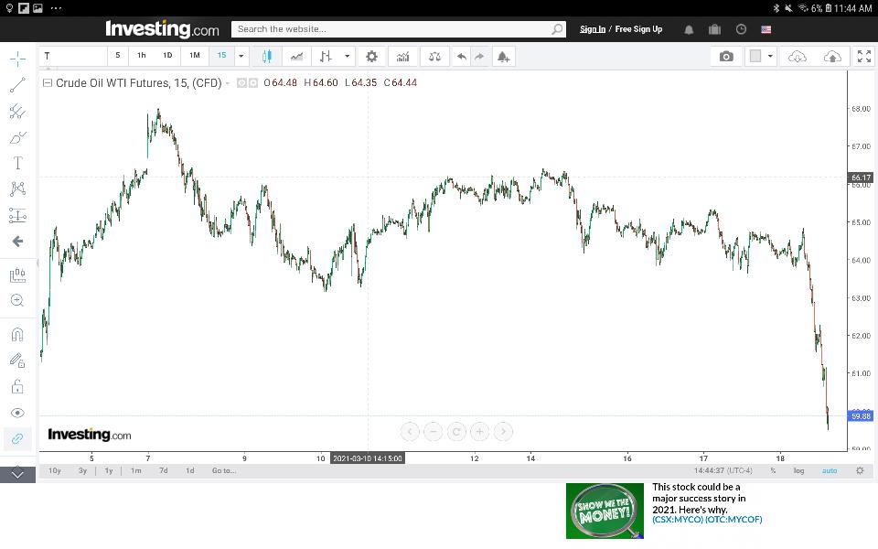Viewport: 878px width, 549px height.
Task: Toggle percentage scale mode
Action: [773, 470]
